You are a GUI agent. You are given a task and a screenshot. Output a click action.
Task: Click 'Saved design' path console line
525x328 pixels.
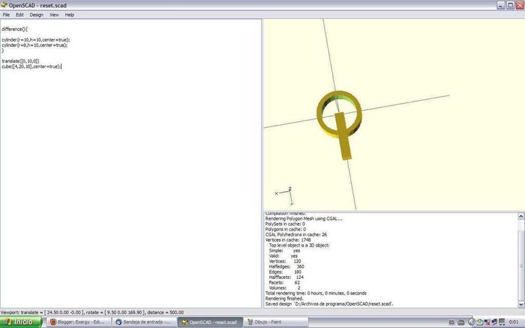(329, 304)
